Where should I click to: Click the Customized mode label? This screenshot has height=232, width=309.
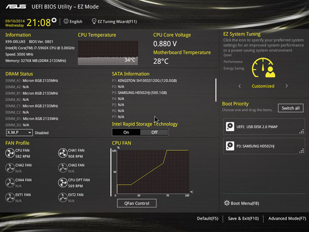263,86
